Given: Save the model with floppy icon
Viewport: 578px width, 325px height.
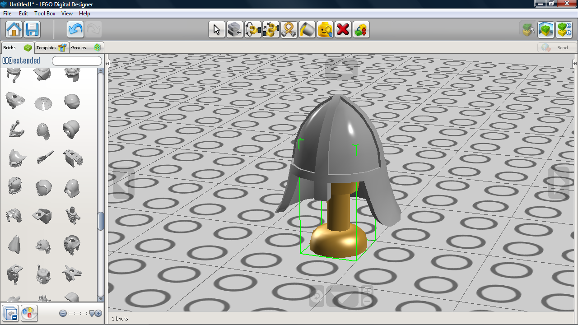Looking at the screenshot, I should pyautogui.click(x=32, y=30).
